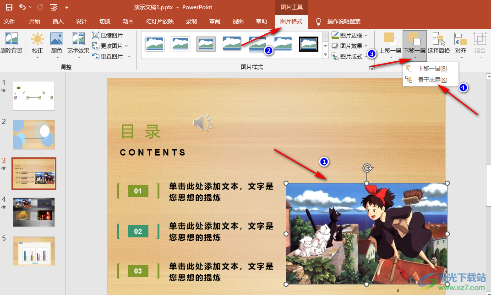Viewport: 491px width, 295px height.
Task: Click the green 01 number box
Action: [138, 191]
